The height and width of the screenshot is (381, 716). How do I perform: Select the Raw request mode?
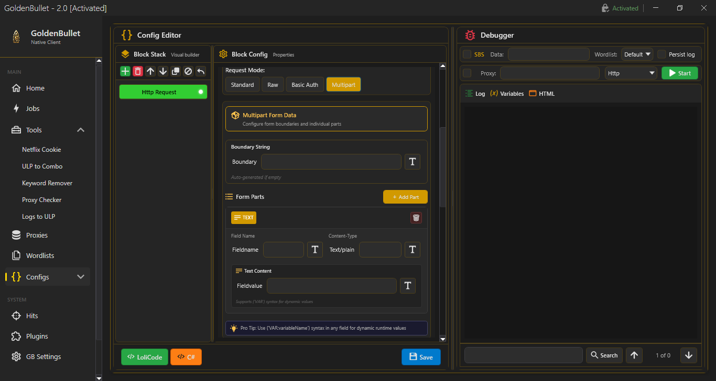273,85
